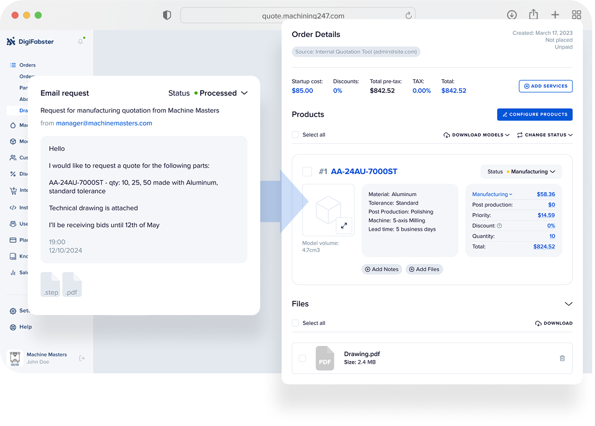Screen dimensions: 595x426
Task: Check Select all under Files
Action: pyautogui.click(x=295, y=323)
